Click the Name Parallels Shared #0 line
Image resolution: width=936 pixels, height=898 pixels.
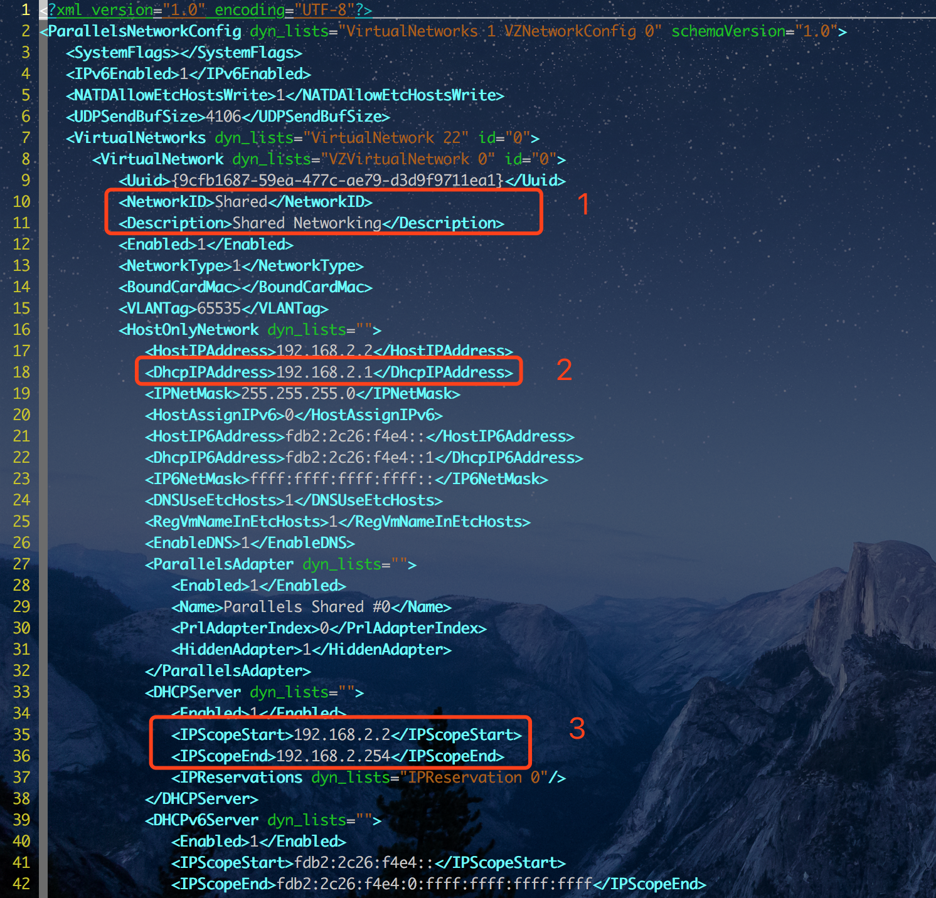(312, 607)
